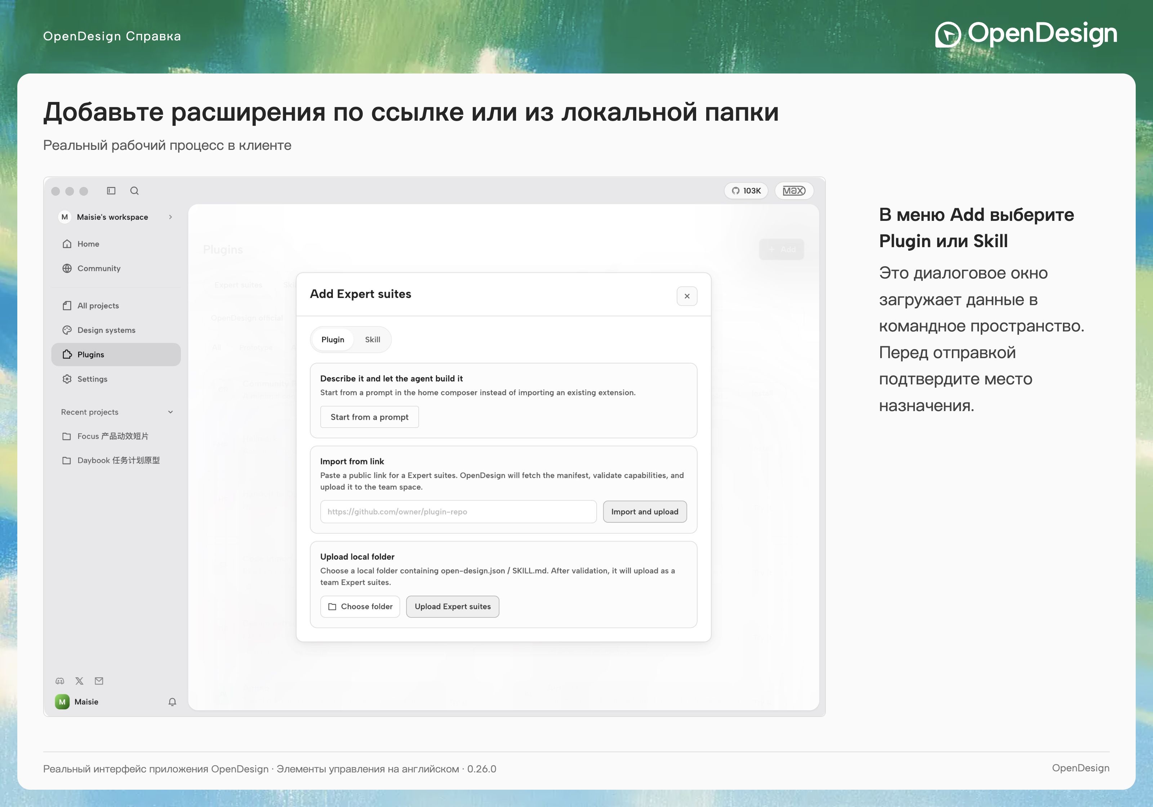Open Maisie user profile name
Viewport: 1153px width, 807px height.
click(86, 702)
